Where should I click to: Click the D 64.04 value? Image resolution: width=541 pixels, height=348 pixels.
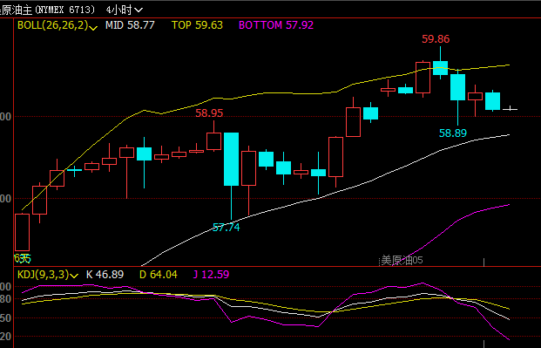point(159,275)
